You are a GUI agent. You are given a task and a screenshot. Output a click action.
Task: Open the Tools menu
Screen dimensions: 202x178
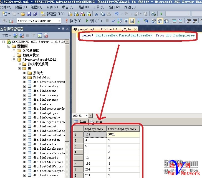pos(99,7)
